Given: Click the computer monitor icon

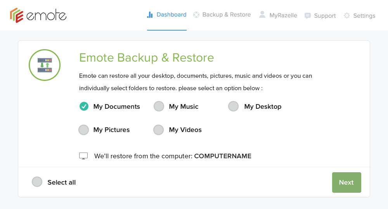Looking at the screenshot, I should pos(83,156).
